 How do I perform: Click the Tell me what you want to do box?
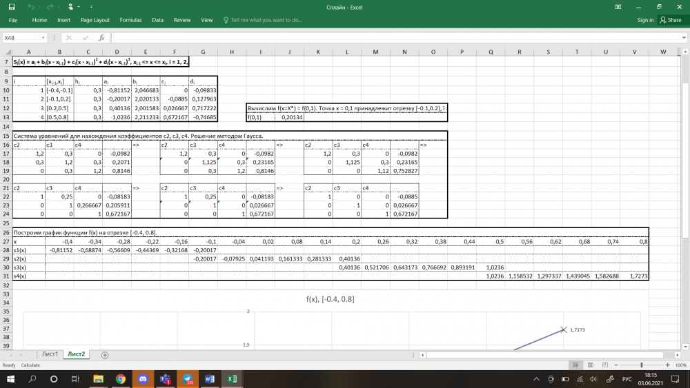[263, 20]
